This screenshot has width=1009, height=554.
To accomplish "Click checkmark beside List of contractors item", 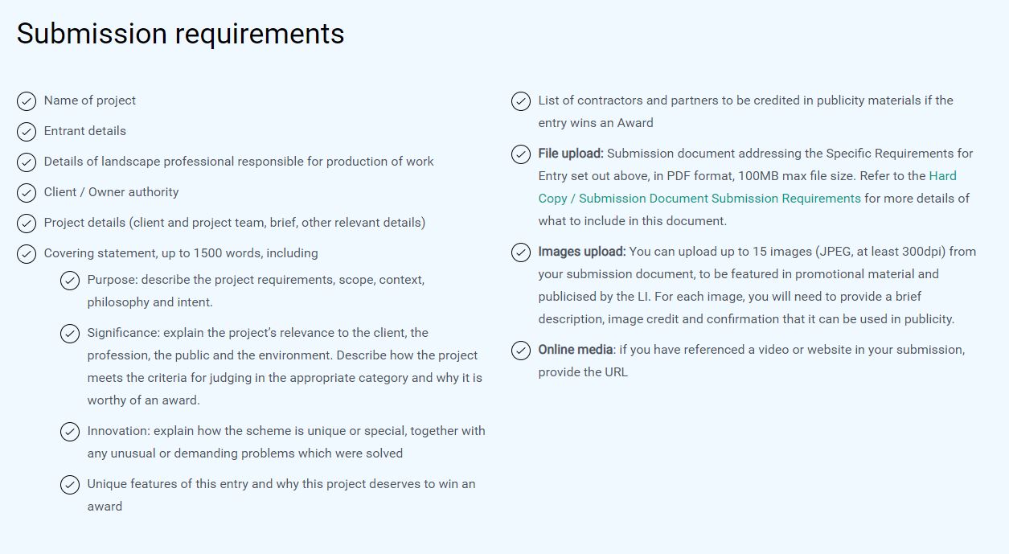I will point(521,101).
